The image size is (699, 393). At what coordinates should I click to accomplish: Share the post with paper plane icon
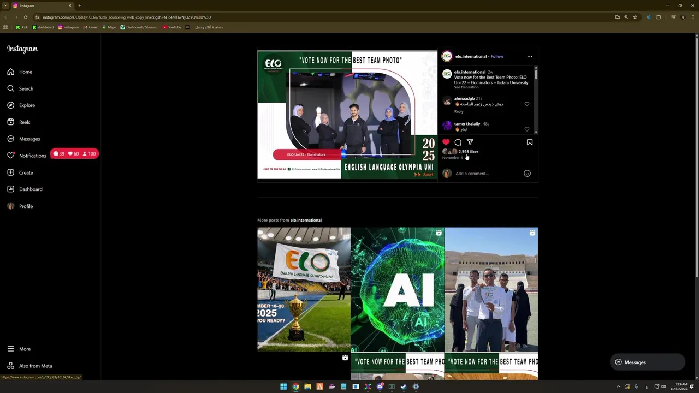470,142
